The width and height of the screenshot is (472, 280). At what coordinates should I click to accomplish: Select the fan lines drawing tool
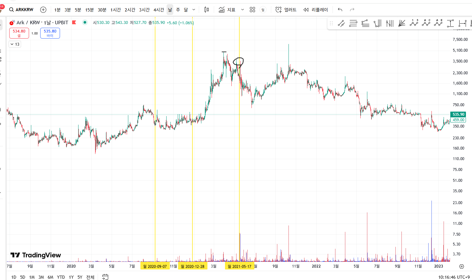pyautogui.click(x=402, y=23)
